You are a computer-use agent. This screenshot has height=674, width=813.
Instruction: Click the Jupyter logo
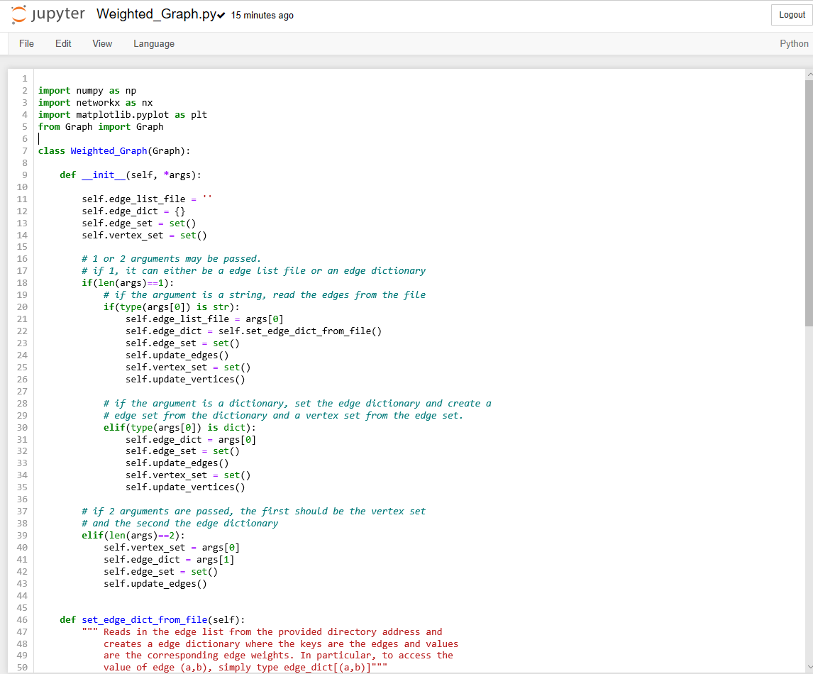pyautogui.click(x=48, y=14)
